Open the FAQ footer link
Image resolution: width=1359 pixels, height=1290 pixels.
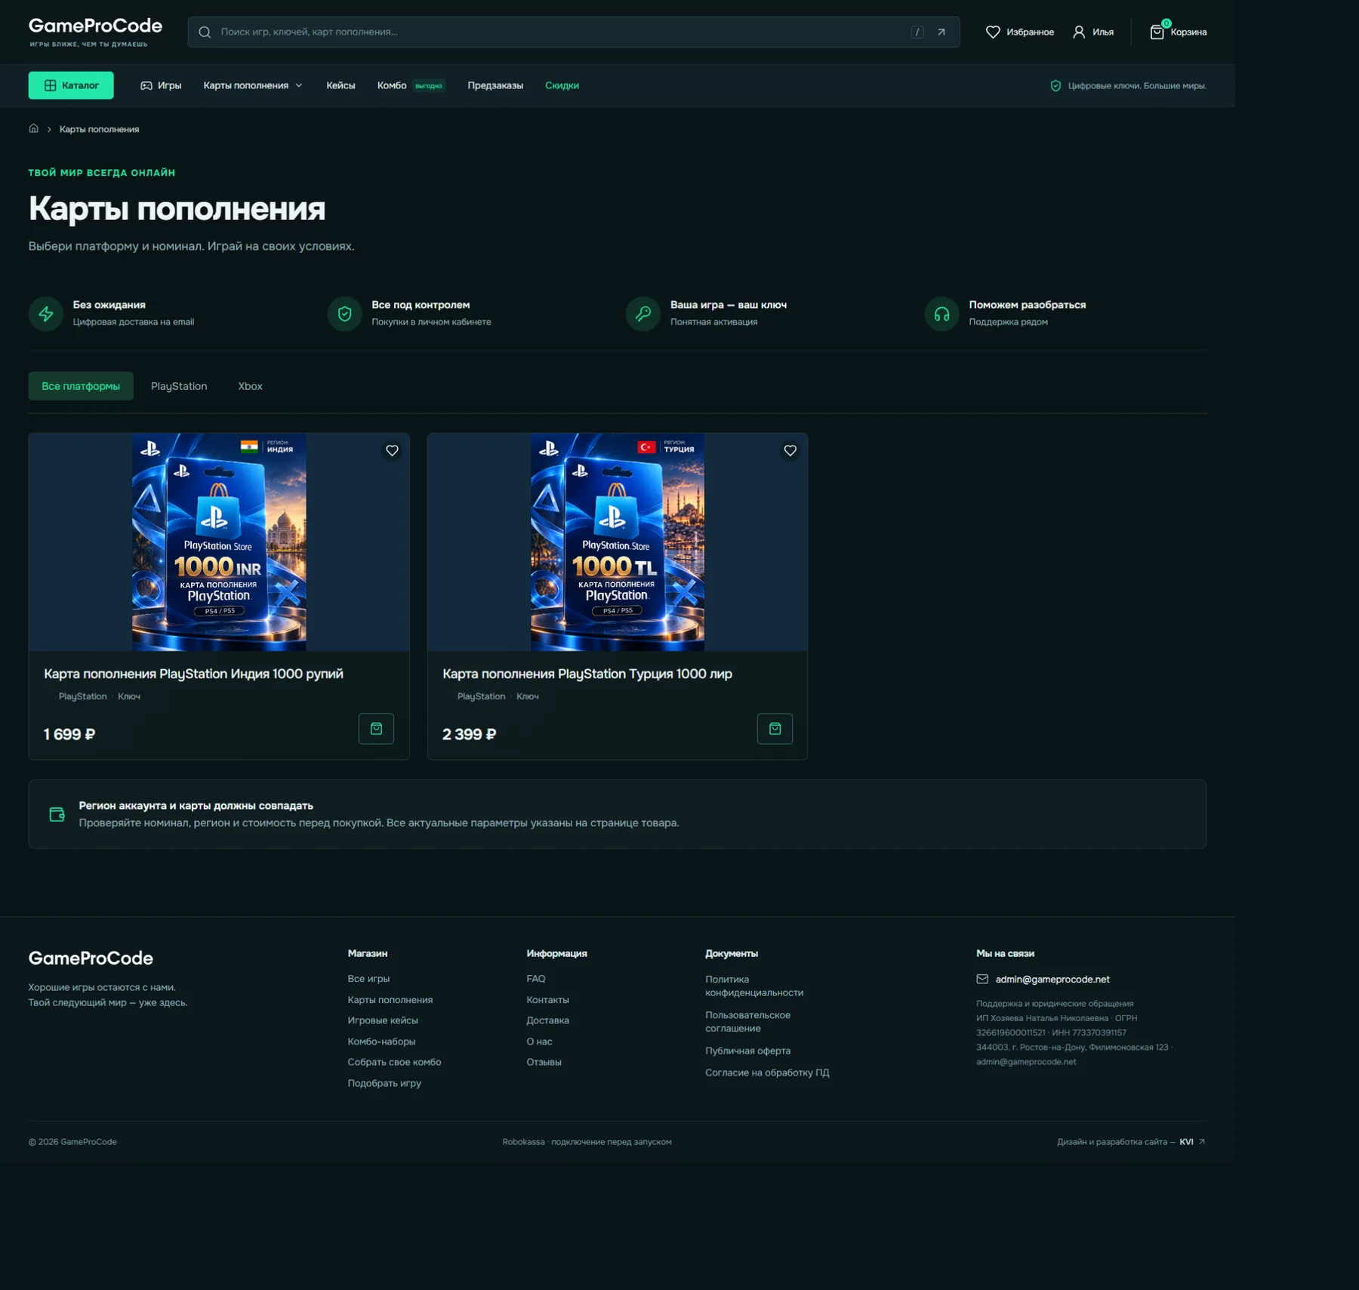[535, 979]
